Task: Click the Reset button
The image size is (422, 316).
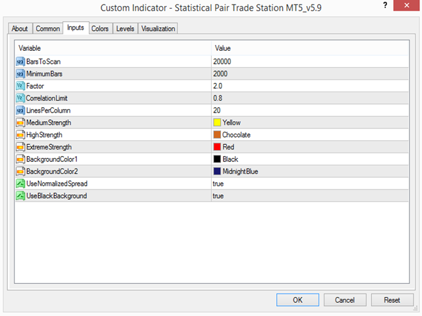Action: [392, 300]
